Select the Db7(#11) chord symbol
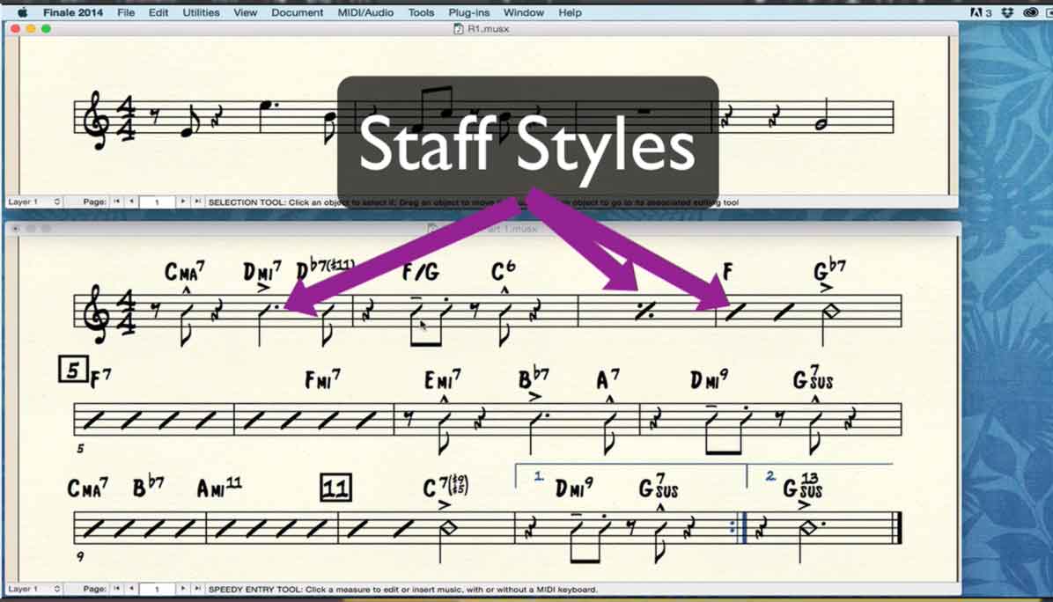 click(x=325, y=270)
